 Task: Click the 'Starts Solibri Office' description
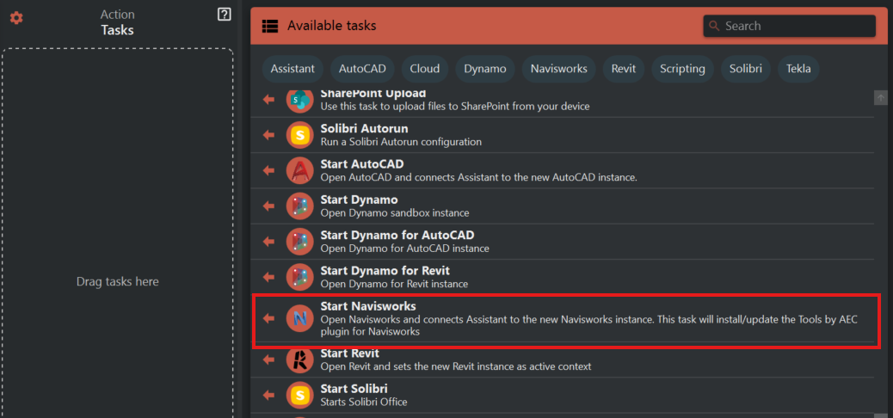coord(364,402)
